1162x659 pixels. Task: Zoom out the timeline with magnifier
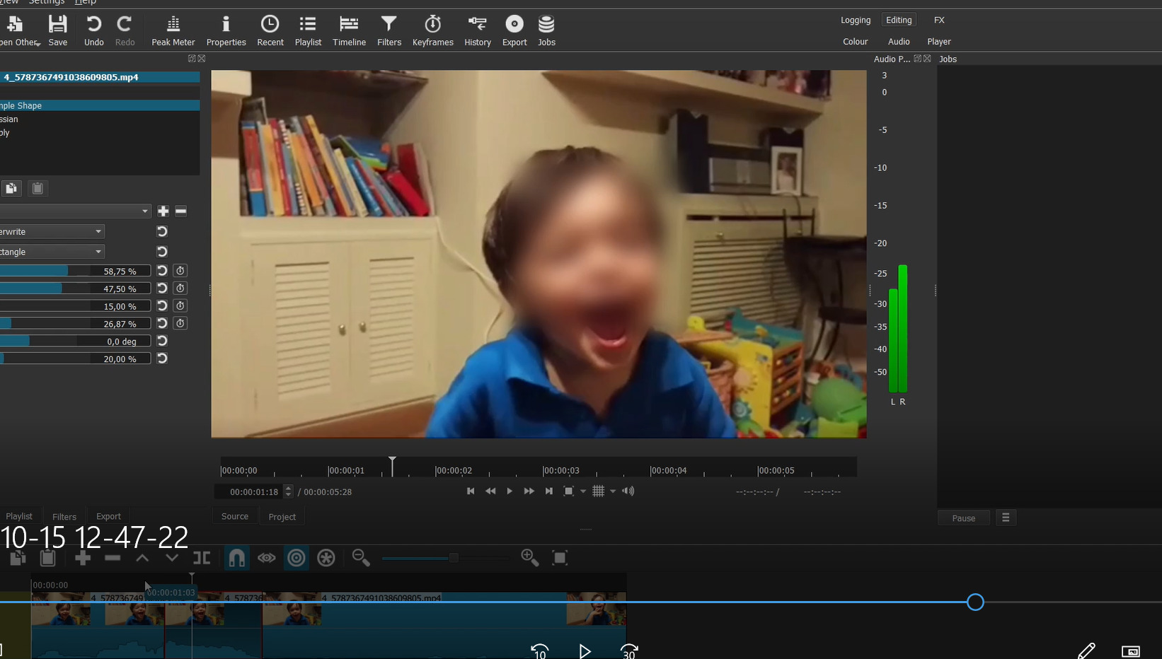click(x=361, y=558)
